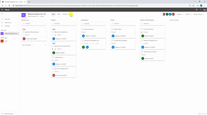
Task: Mark Sign-off on feedback form complete
Action: coord(53,69)
